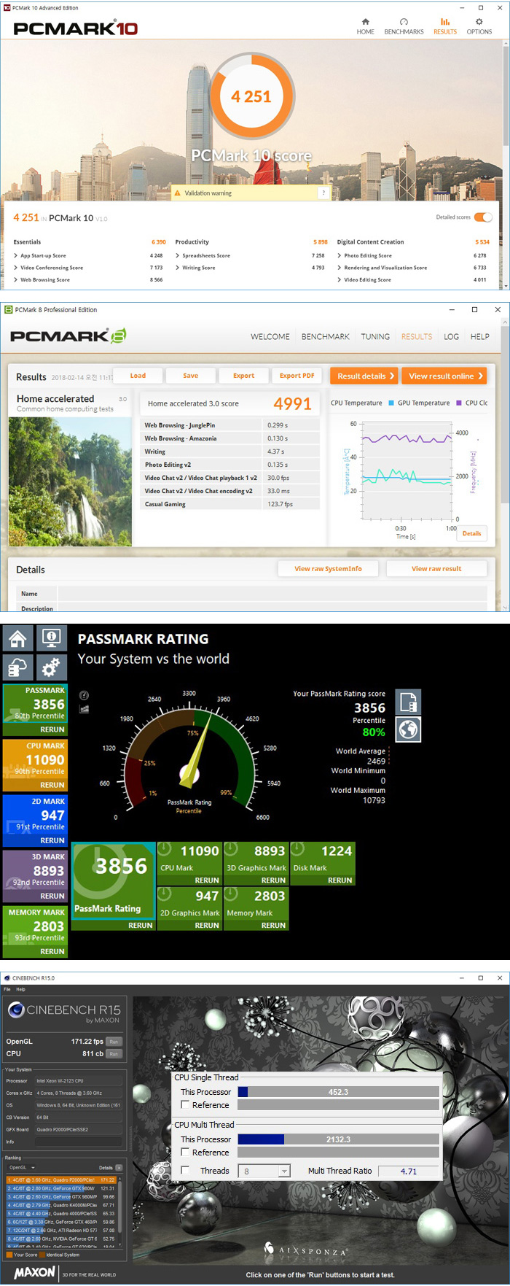Click the Save button in PCMark 8
Viewport: 510px width, 1286px height.
pos(190,376)
